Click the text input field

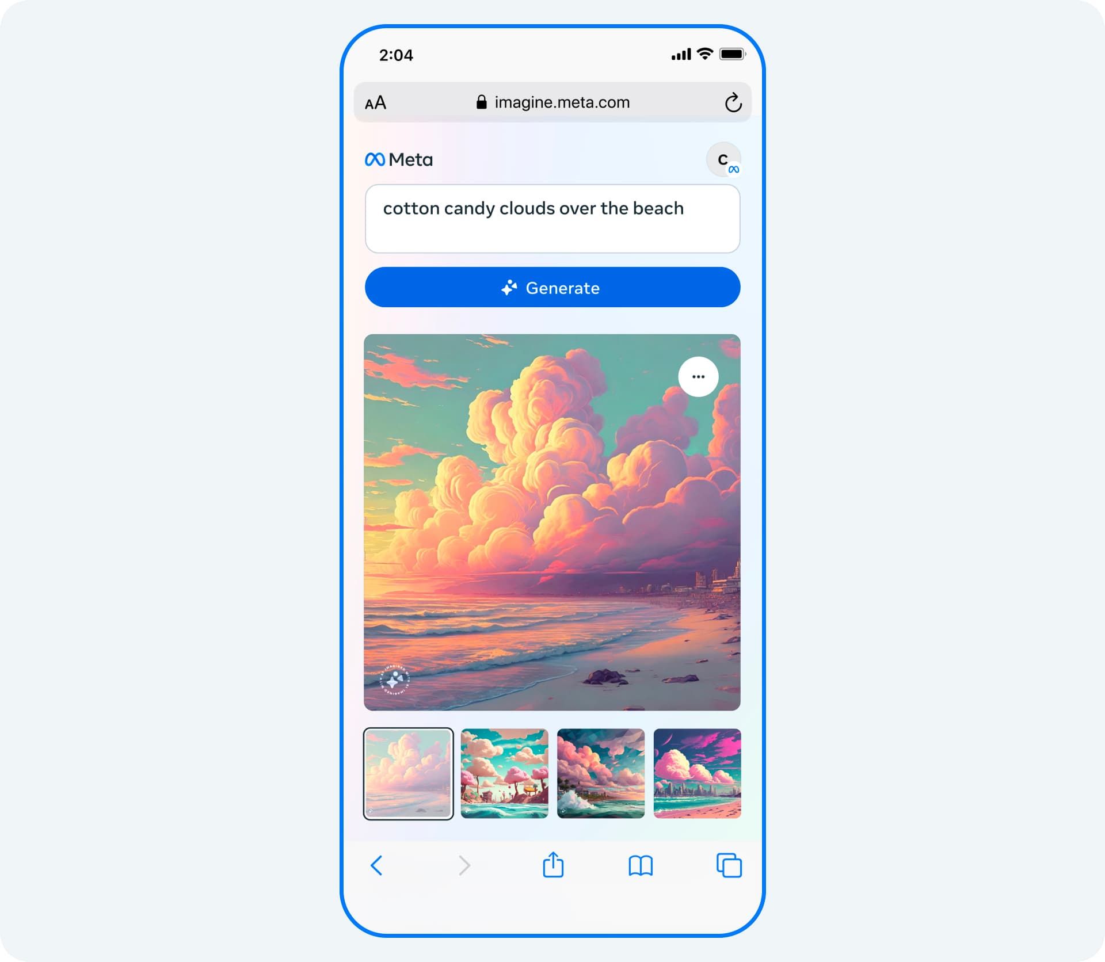point(551,218)
